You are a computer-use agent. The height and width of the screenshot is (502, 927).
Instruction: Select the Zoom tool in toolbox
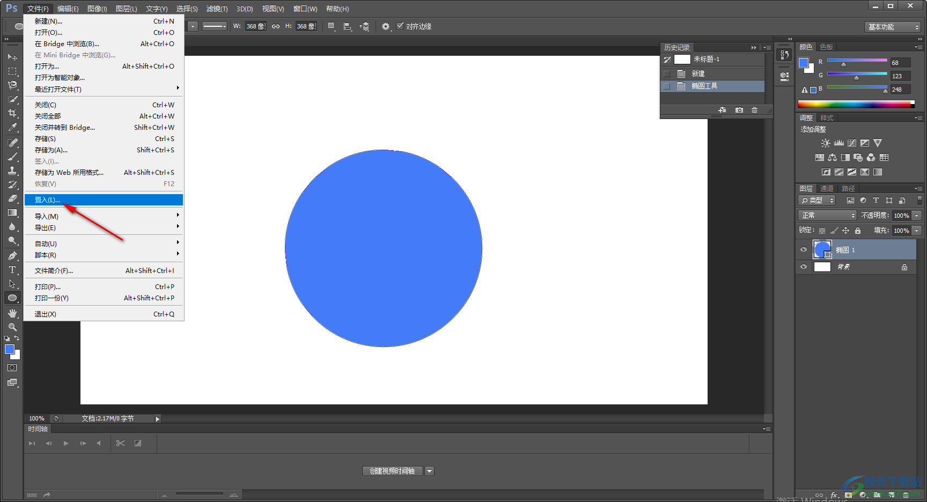[x=12, y=327]
